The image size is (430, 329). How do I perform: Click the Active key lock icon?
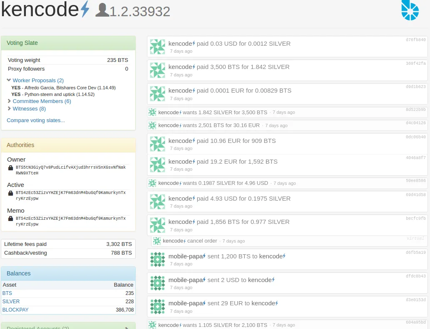(x=10, y=193)
